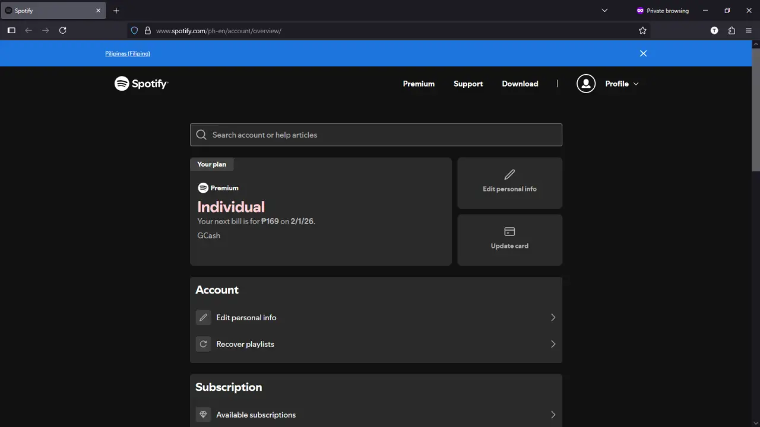Click the pencil icon in the Account list row

(x=203, y=317)
